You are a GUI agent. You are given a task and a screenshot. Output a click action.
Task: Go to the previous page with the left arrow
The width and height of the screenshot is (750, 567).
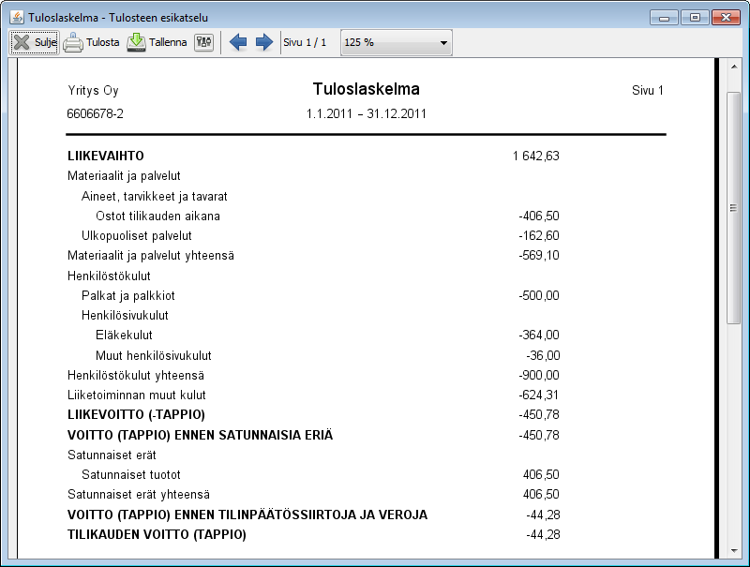(x=238, y=42)
